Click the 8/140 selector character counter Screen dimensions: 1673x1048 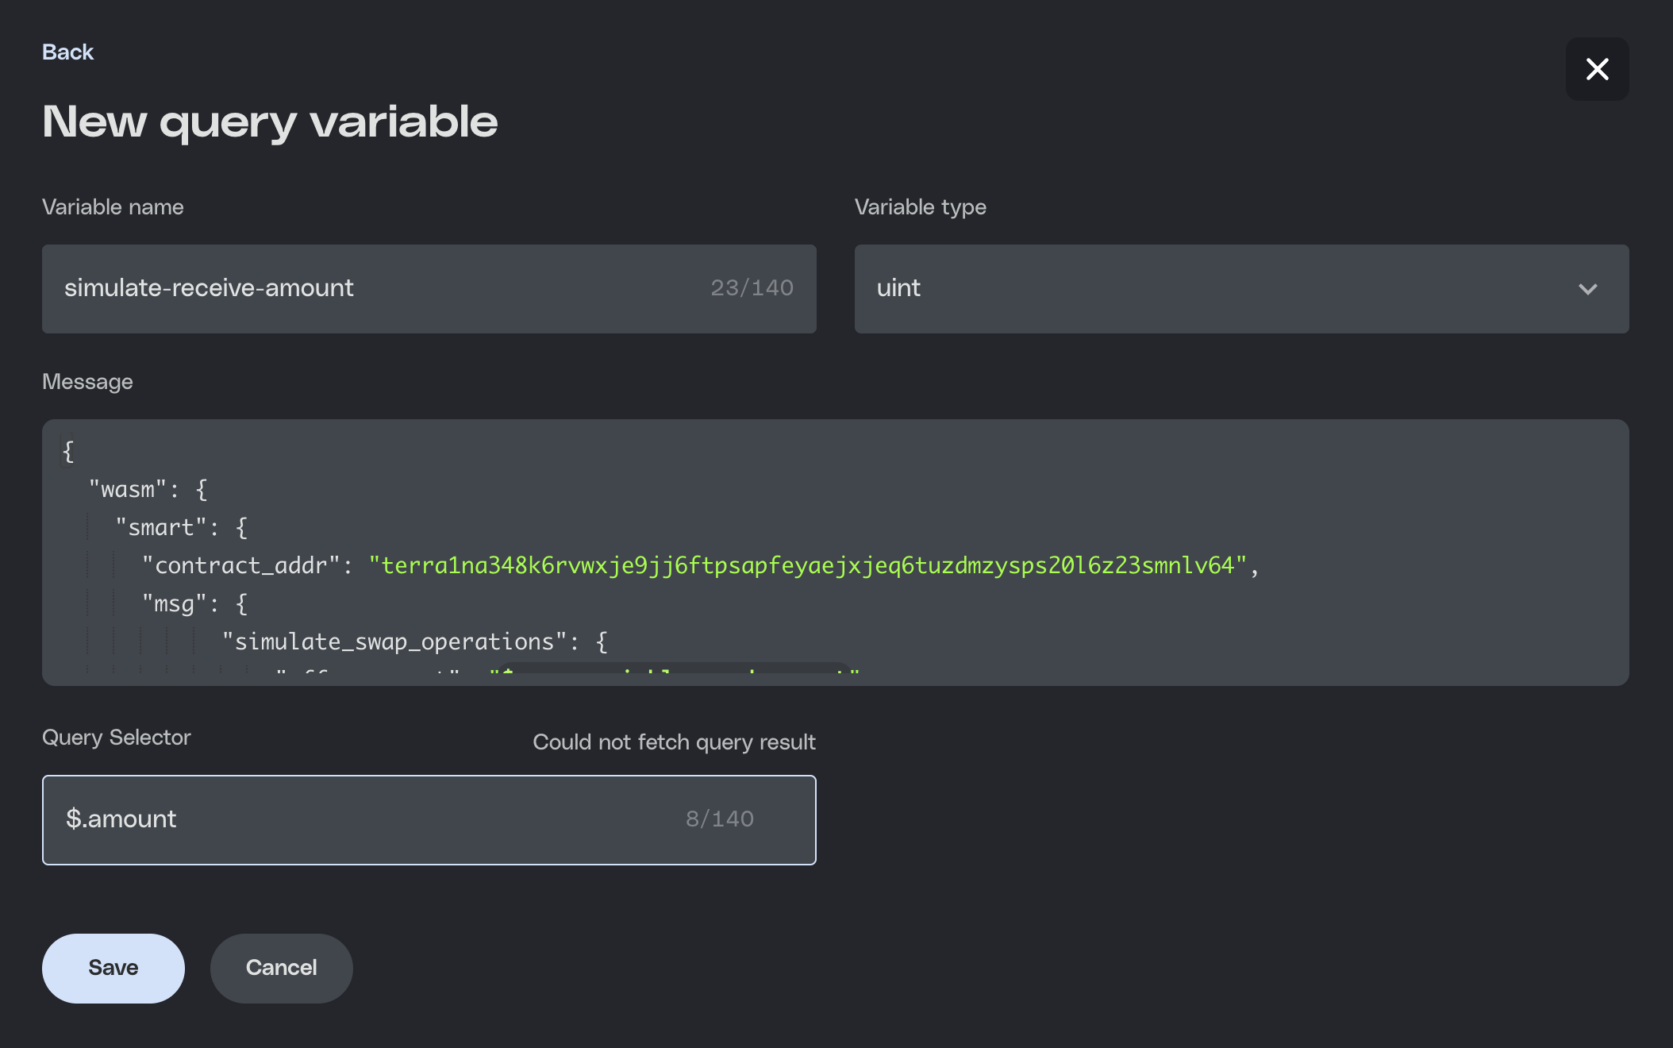(x=719, y=819)
